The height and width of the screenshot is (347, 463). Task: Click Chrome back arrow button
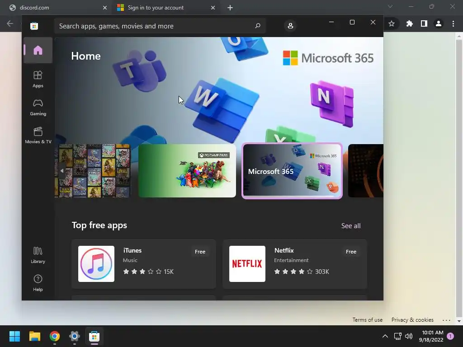pos(10,23)
